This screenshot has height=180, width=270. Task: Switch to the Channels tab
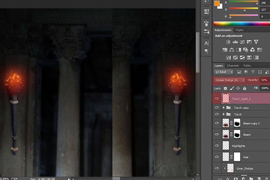tap(233, 66)
